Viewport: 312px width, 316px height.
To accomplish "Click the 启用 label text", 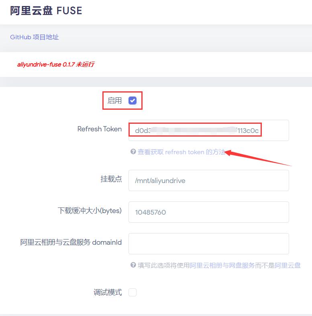I will pos(114,101).
